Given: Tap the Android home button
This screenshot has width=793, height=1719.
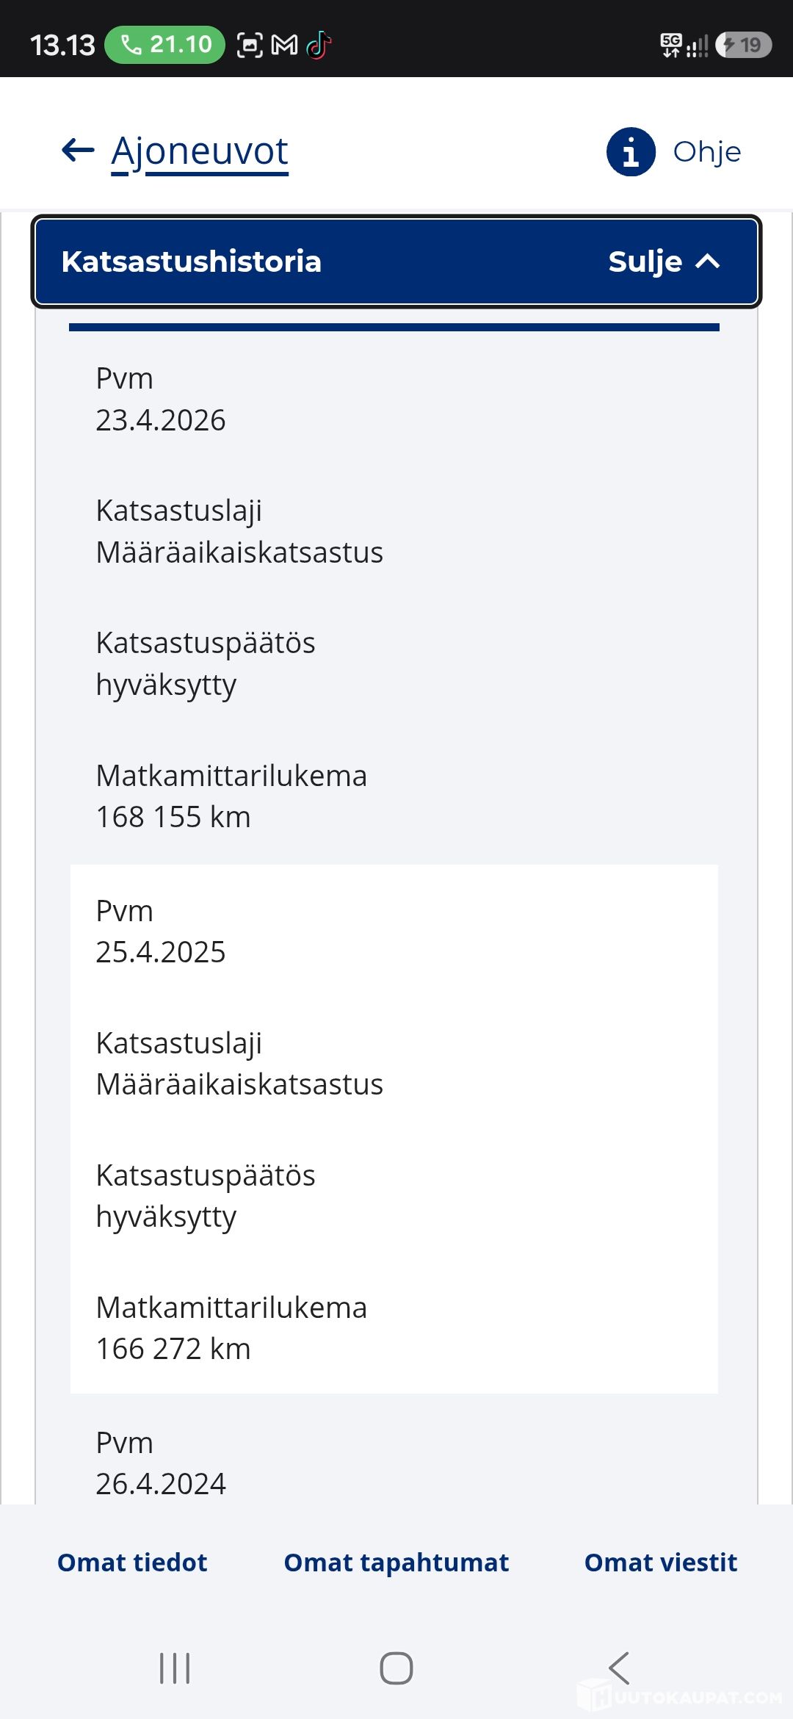Looking at the screenshot, I should click(x=396, y=1668).
